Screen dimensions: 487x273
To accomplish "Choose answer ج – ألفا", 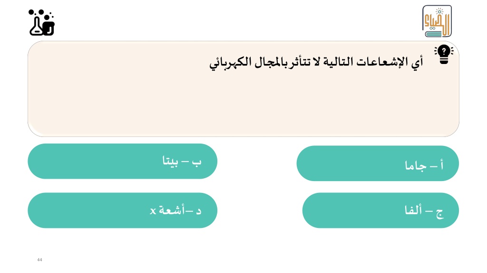I will [x=380, y=210].
